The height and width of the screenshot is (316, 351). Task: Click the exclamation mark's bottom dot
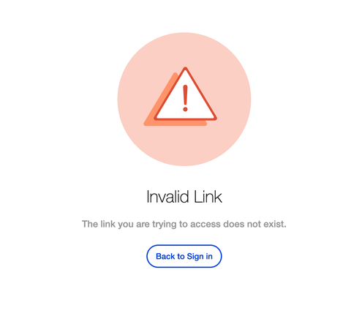(185, 109)
